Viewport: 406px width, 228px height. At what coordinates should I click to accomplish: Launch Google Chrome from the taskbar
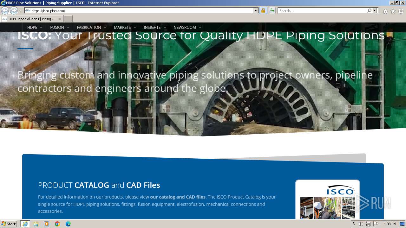point(57,224)
